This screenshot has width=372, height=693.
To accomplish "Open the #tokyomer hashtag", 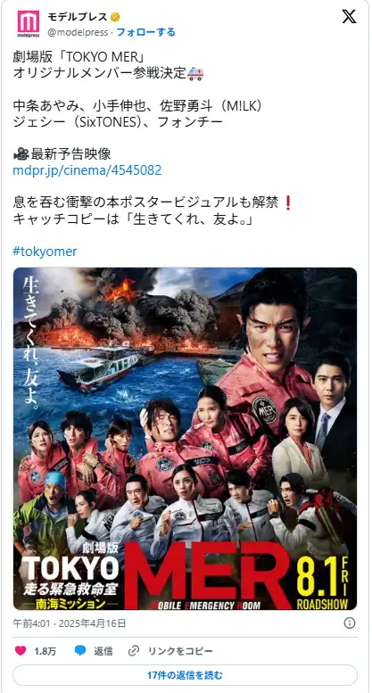I will 45,252.
